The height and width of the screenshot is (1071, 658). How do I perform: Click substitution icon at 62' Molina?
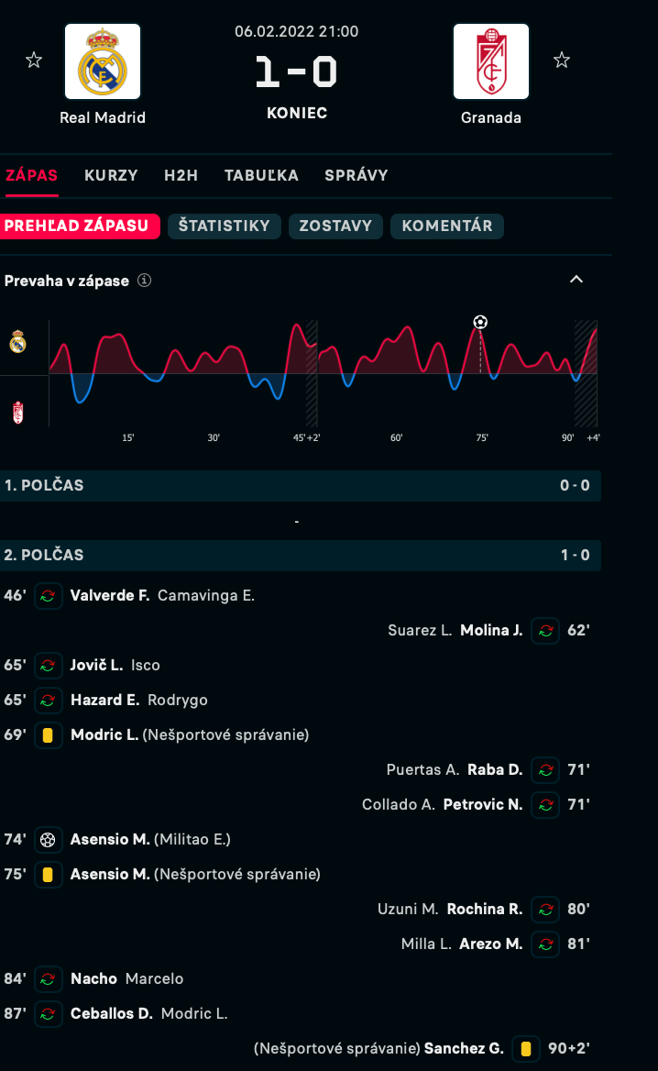[x=545, y=630]
